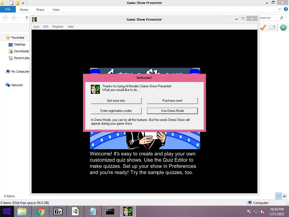Image resolution: width=289 pixels, height=217 pixels.
Task: Go up one folder level in Explorer
Action: point(27,18)
